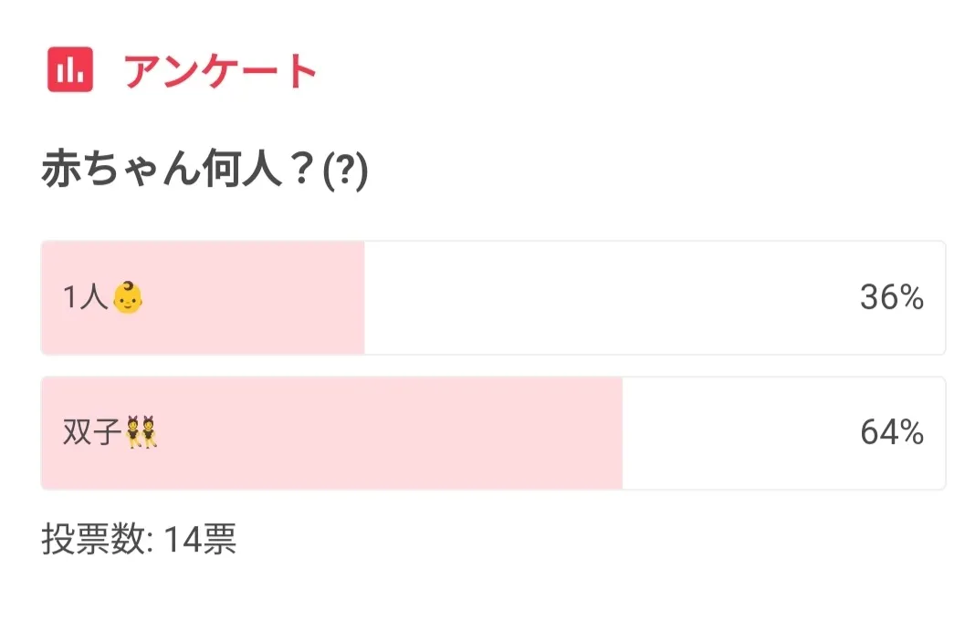Click the baby emoji in first option
975x620 pixels.
click(129, 298)
